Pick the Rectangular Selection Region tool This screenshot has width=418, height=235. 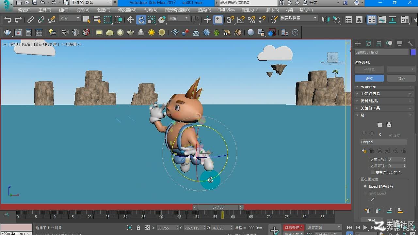108,20
